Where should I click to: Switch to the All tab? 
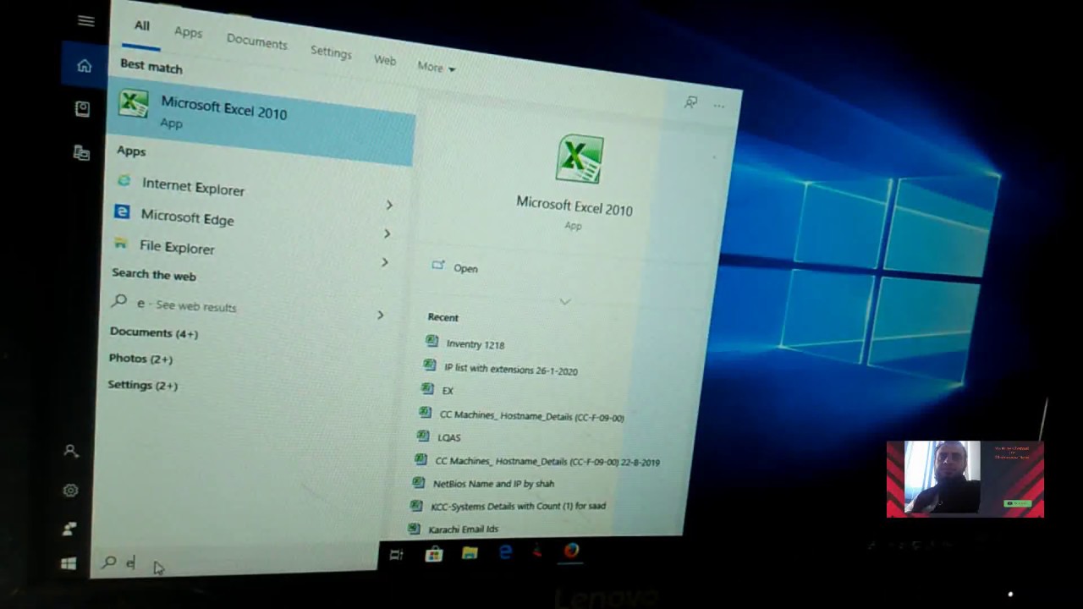click(141, 26)
